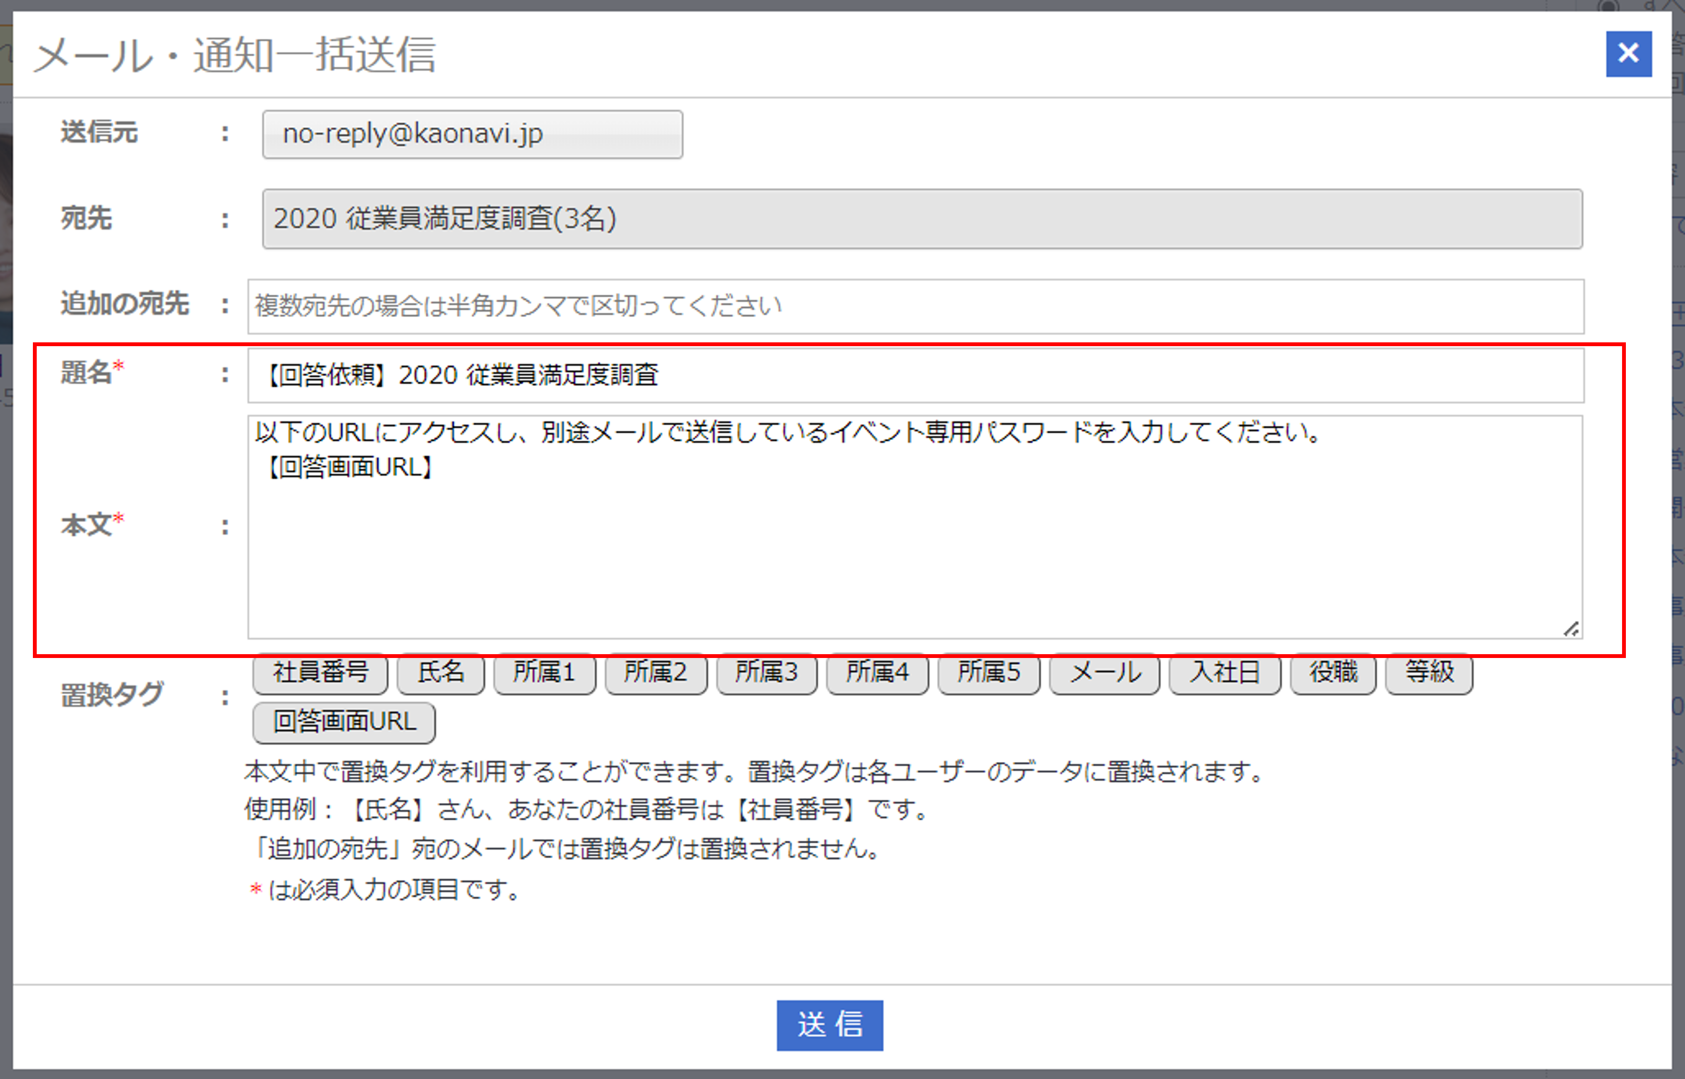This screenshot has width=1685, height=1079.
Task: Insert the 所属4 tag
Action: pyautogui.click(x=877, y=673)
